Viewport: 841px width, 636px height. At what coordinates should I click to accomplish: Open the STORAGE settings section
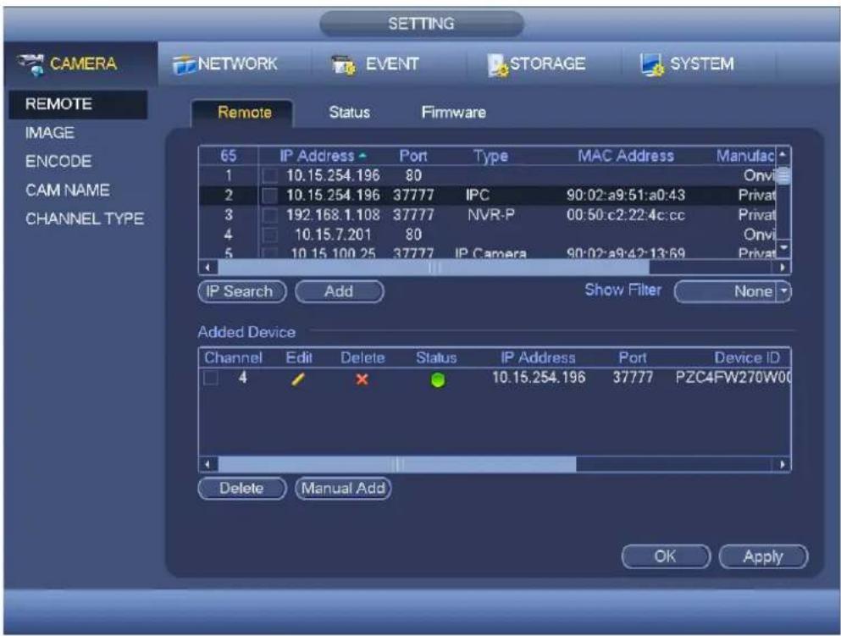point(536,64)
